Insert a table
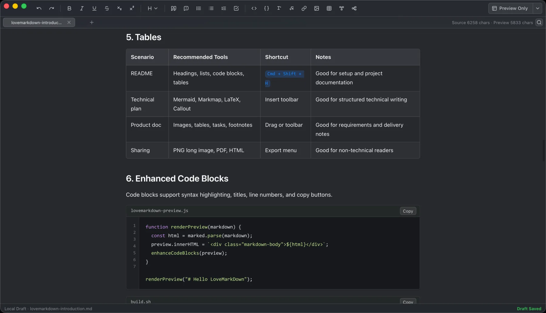Viewport: 546px width, 313px height. click(x=329, y=8)
